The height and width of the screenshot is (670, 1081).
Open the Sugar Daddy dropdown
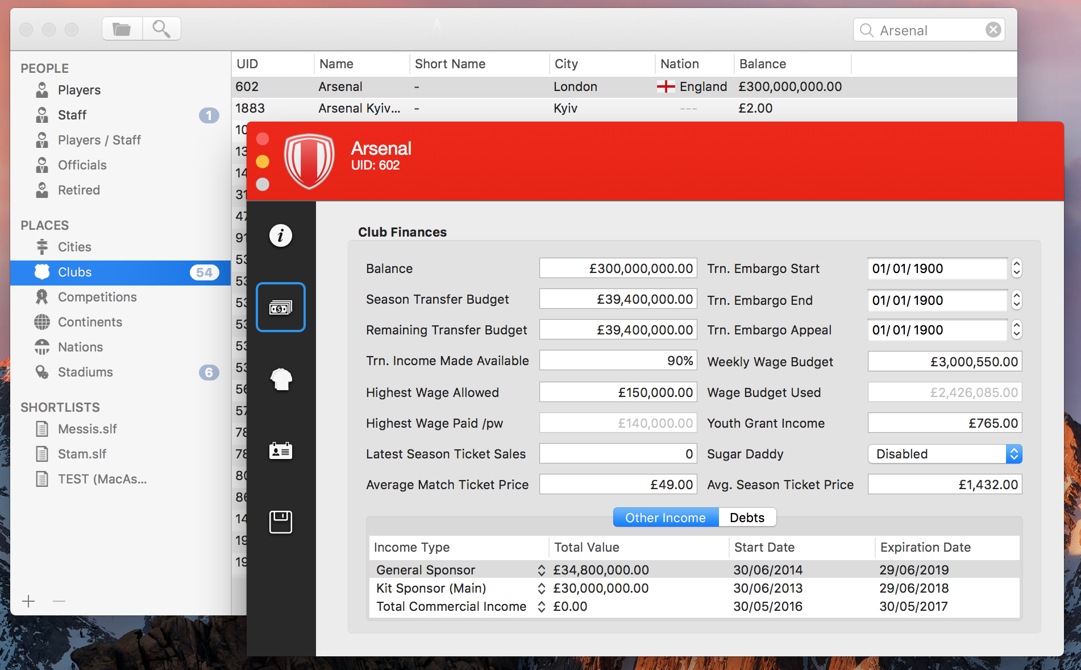coord(945,454)
